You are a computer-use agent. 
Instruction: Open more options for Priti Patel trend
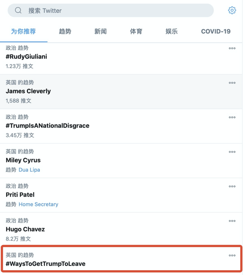click(x=232, y=187)
